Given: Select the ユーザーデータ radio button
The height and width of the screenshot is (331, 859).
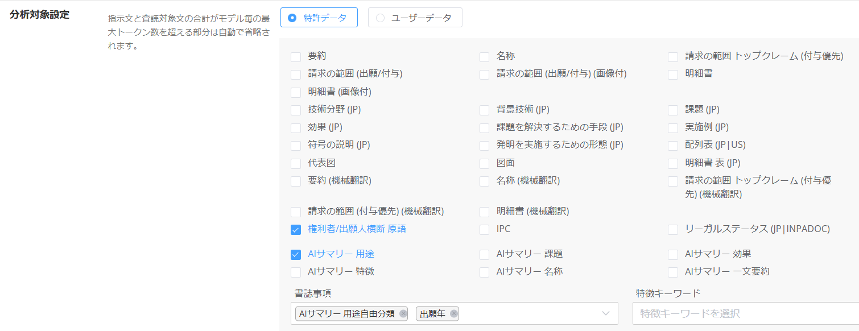Looking at the screenshot, I should coord(380,18).
